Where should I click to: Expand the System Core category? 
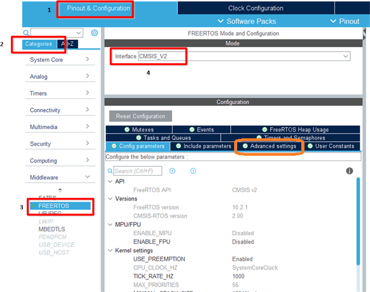(x=60, y=60)
